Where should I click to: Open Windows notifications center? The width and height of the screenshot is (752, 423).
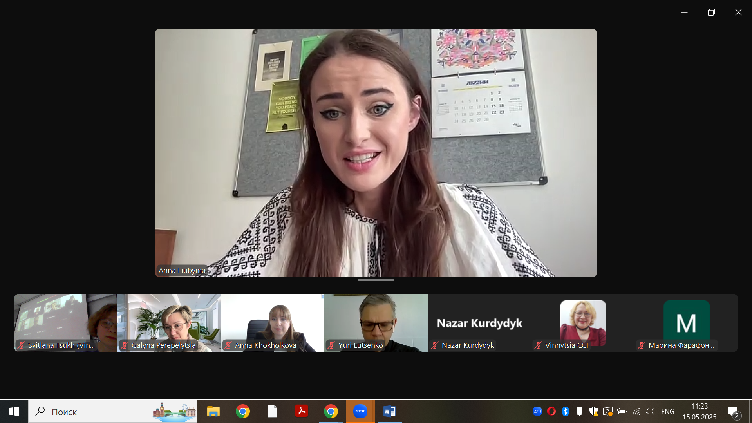pos(733,412)
